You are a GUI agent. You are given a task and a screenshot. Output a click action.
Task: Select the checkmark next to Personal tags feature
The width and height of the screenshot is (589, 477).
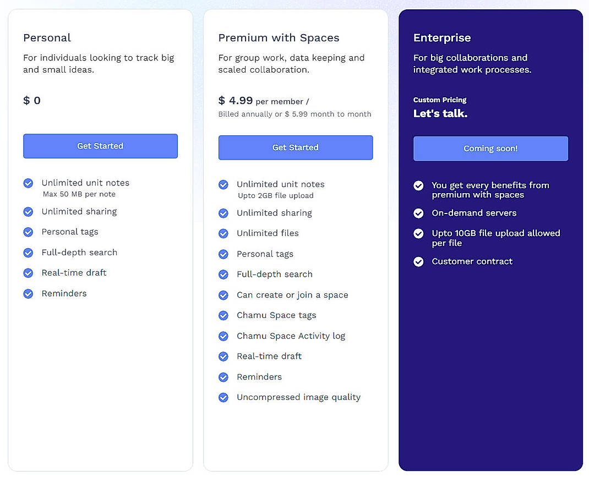coord(28,232)
